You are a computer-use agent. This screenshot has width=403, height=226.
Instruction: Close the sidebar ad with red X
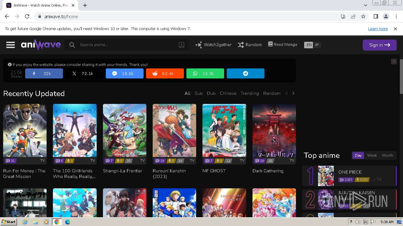[x=394, y=62]
